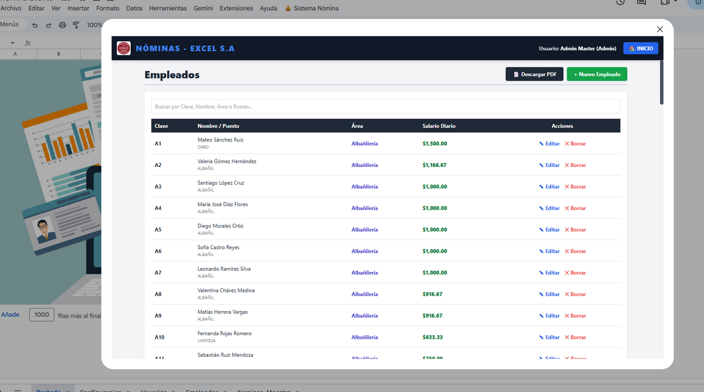
Task: Click the Salario Diario column header
Action: [x=439, y=126]
